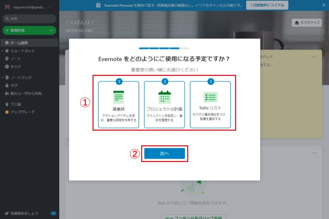The height and width of the screenshot is (219, 329).
Task: Click the note icon beside ノート
Action: [x=7, y=59]
